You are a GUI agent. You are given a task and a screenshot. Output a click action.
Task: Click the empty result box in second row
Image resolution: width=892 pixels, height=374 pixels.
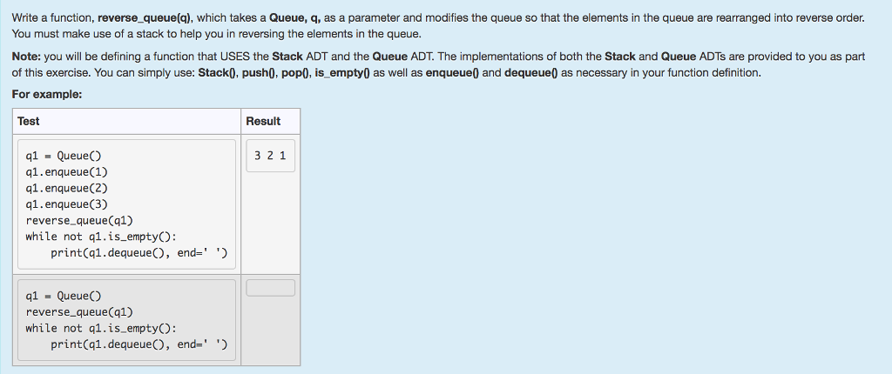pyautogui.click(x=270, y=288)
